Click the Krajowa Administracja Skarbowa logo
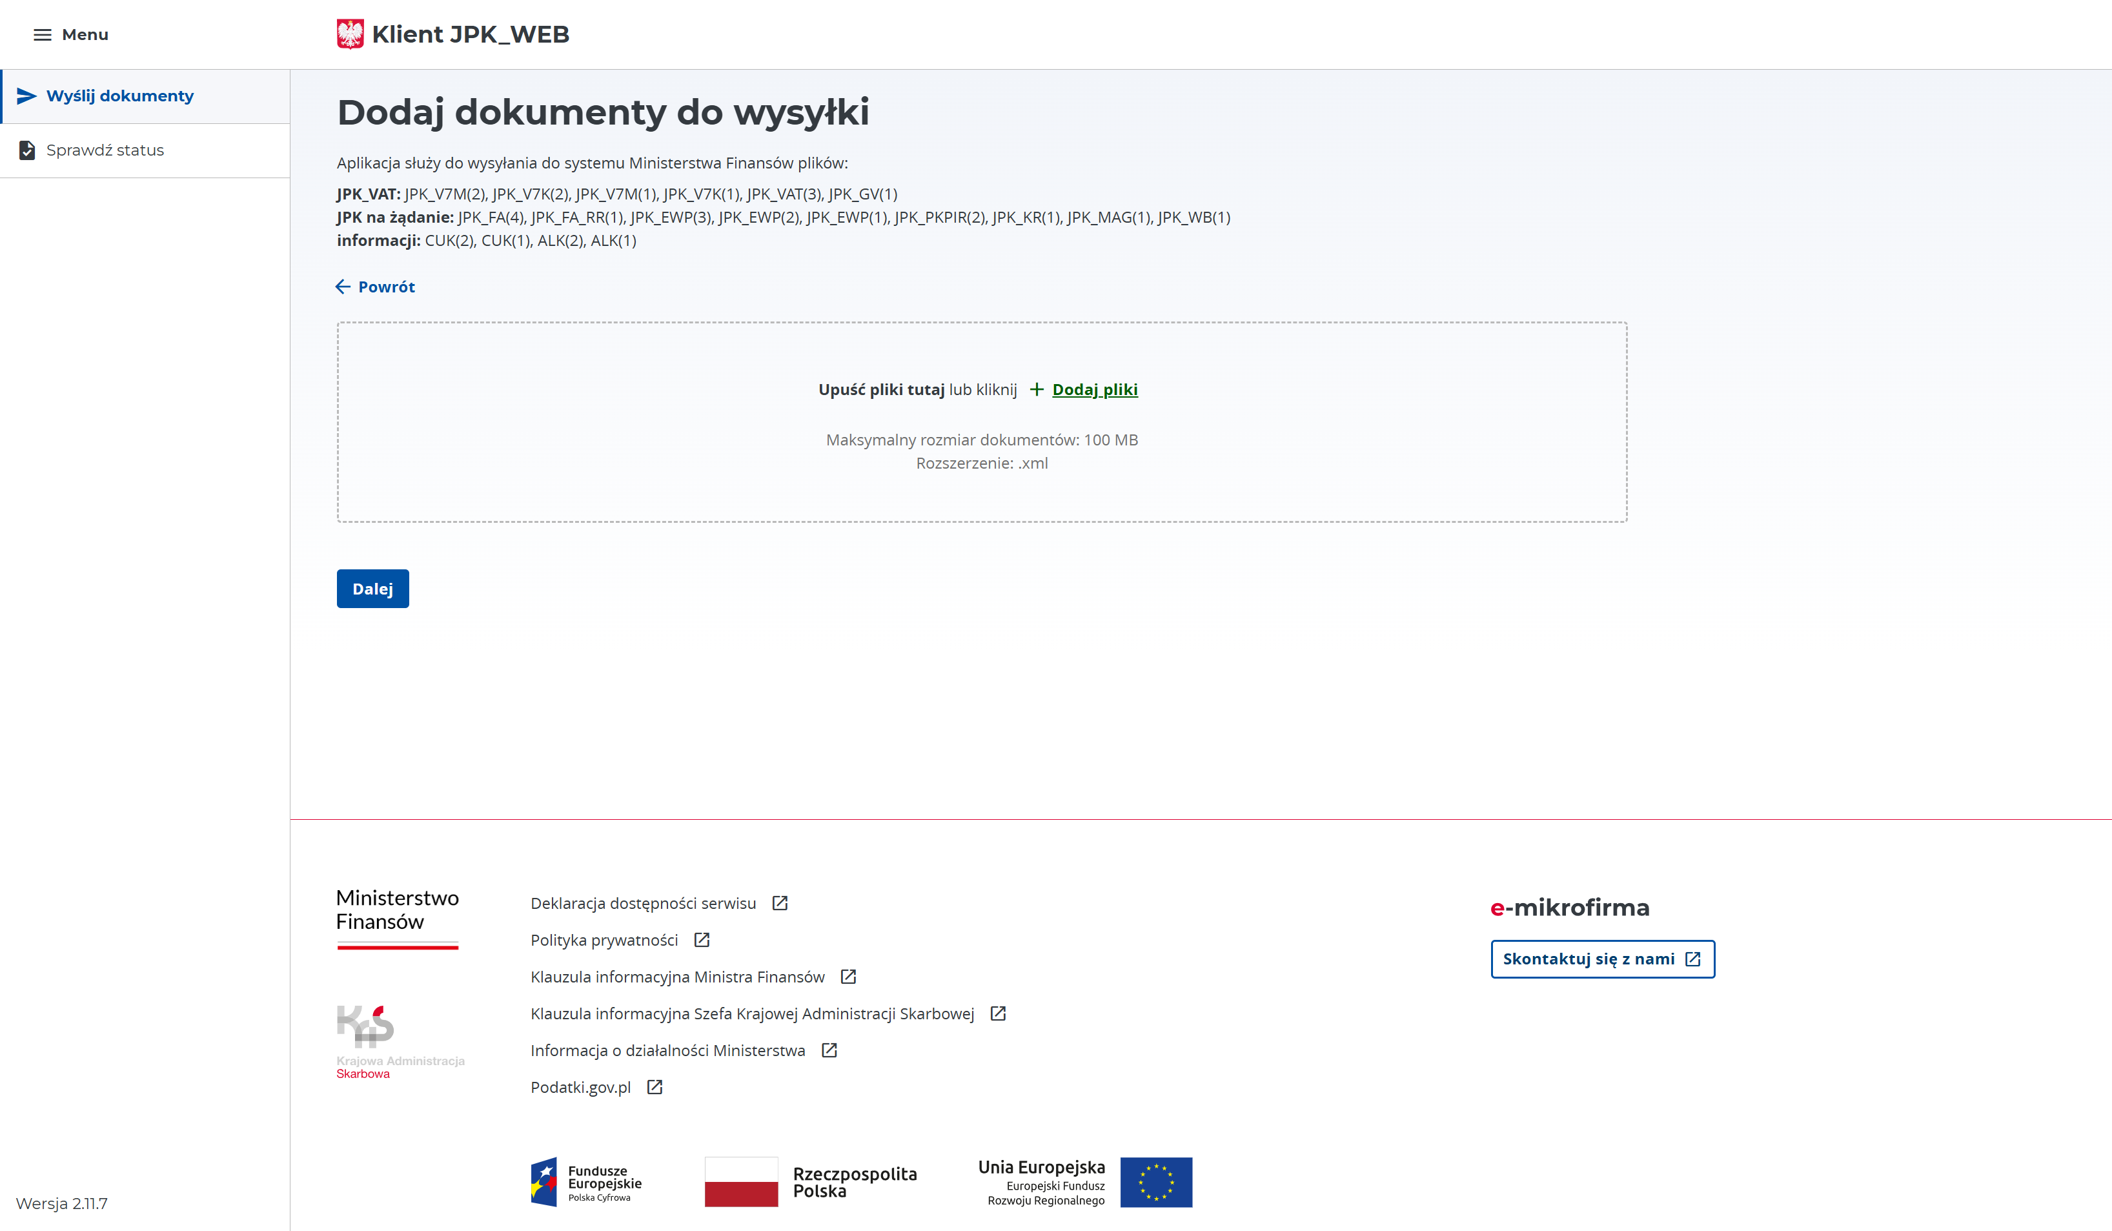Image resolution: width=2112 pixels, height=1231 pixels. point(401,1043)
